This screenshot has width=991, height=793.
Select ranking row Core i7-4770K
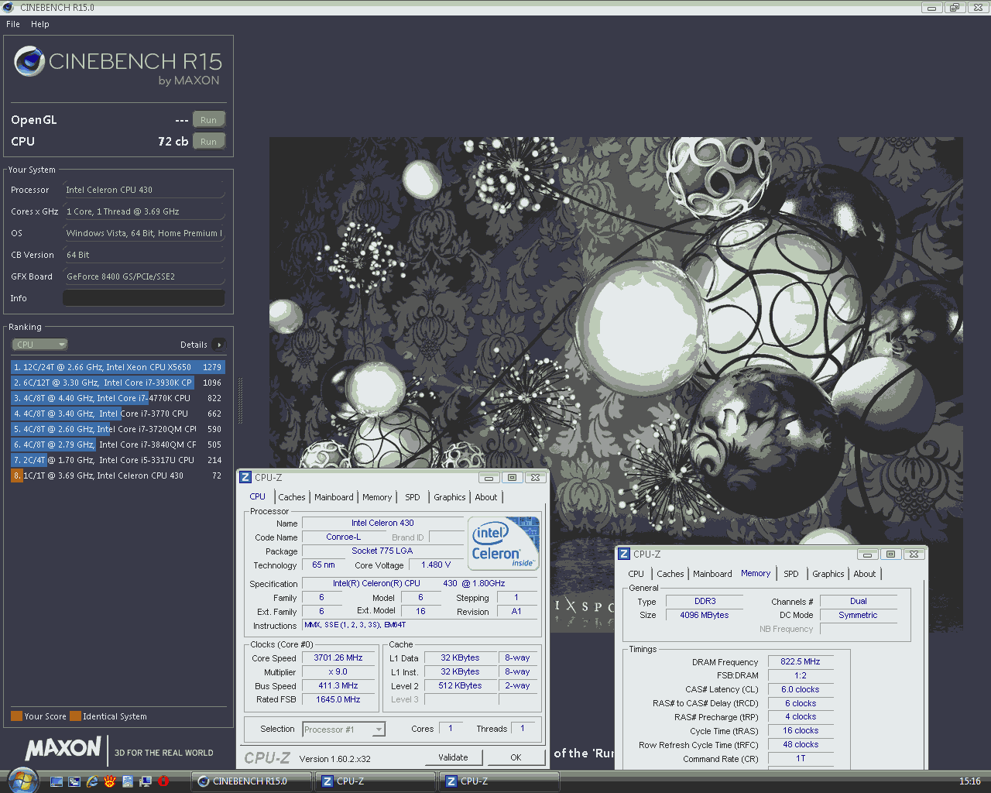[118, 398]
